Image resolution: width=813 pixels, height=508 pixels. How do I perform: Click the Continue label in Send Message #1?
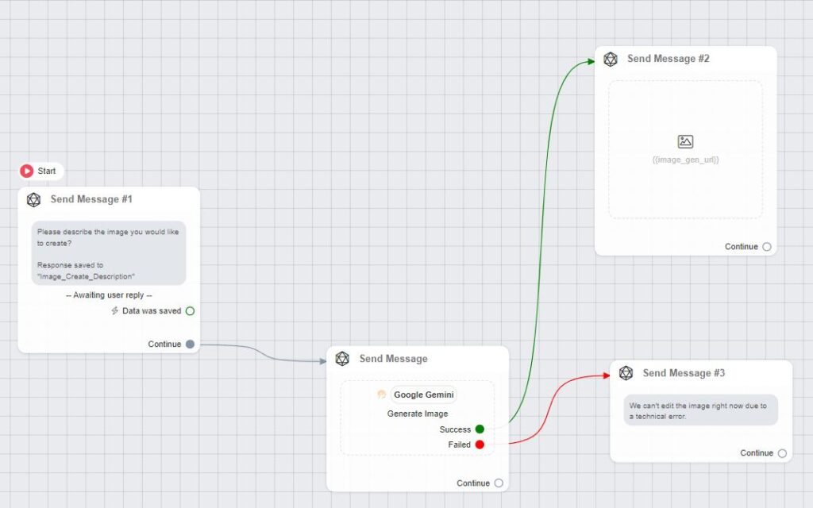click(164, 344)
